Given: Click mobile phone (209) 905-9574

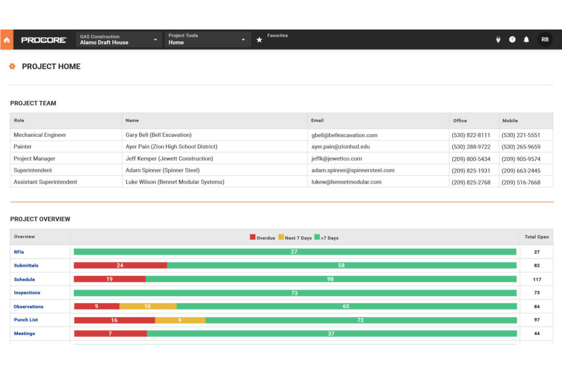Looking at the screenshot, I should pyautogui.click(x=521, y=159).
